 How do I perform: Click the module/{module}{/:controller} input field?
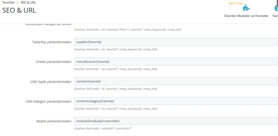pyautogui.click(x=176, y=121)
